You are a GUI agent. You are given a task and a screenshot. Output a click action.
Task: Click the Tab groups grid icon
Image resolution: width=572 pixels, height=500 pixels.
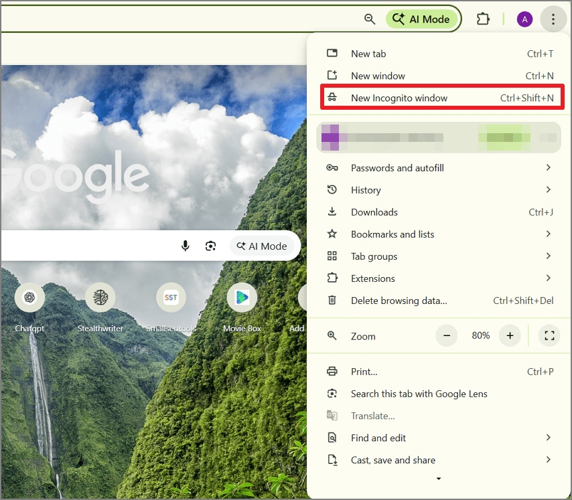pyautogui.click(x=332, y=256)
